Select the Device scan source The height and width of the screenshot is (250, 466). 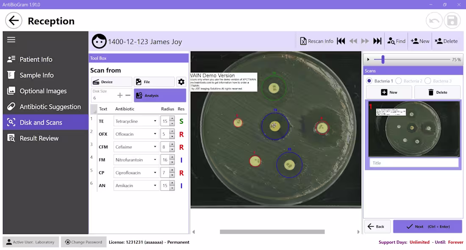point(111,81)
